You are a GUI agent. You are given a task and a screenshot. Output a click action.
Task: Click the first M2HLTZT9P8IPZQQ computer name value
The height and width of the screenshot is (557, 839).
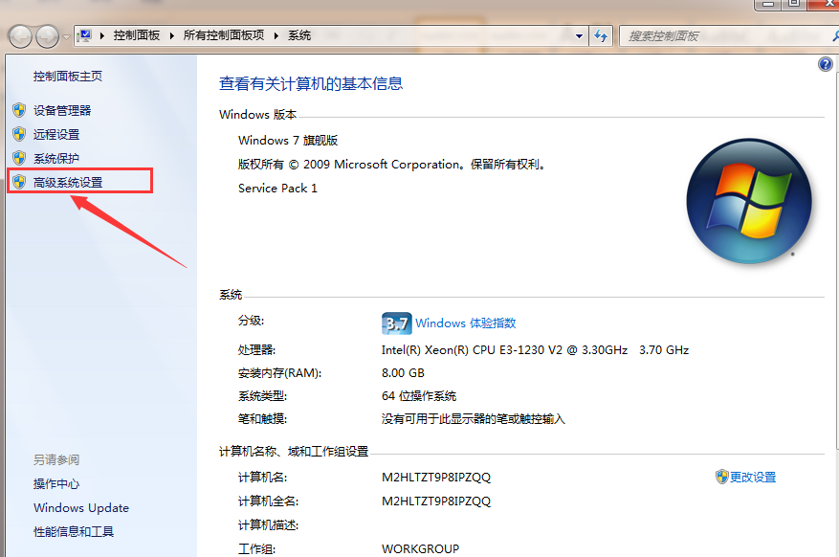[x=436, y=478]
